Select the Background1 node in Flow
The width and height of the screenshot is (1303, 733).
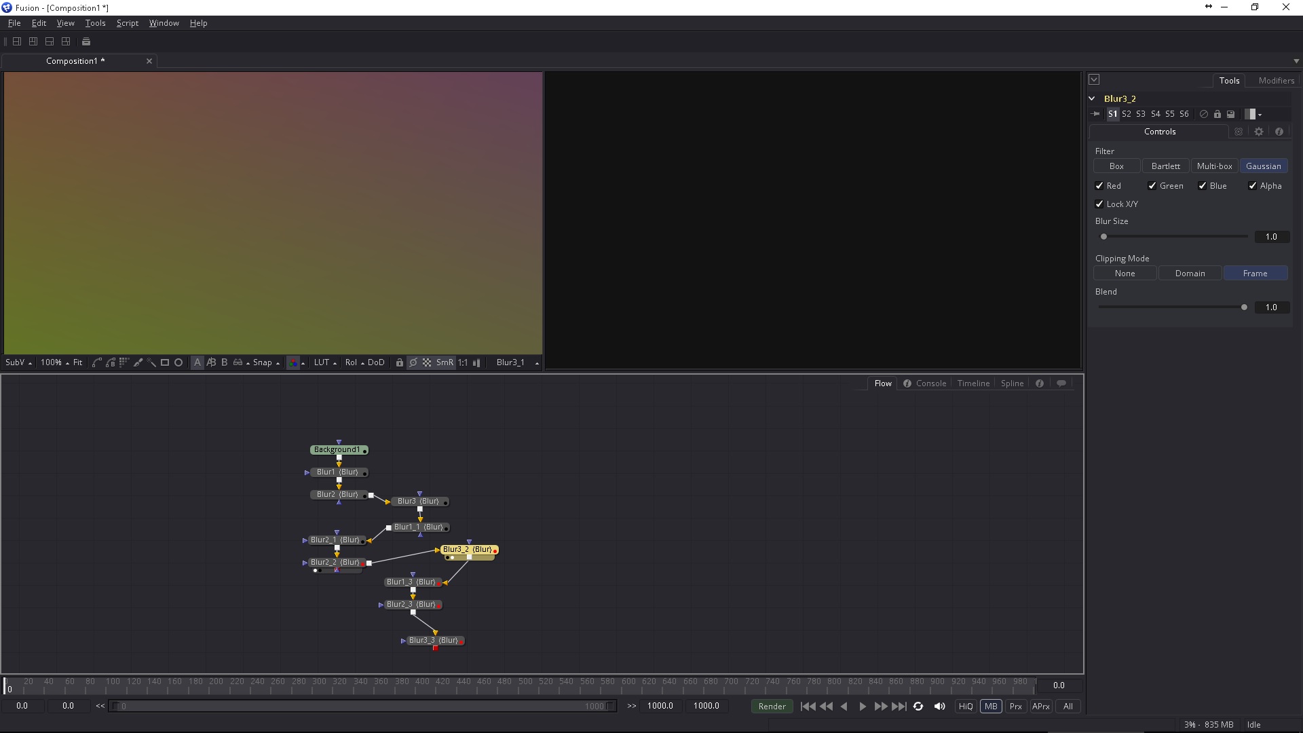(x=339, y=450)
